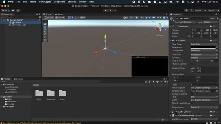Open the Resources folder thumbnail
The width and height of the screenshot is (221, 124).
tap(51, 93)
